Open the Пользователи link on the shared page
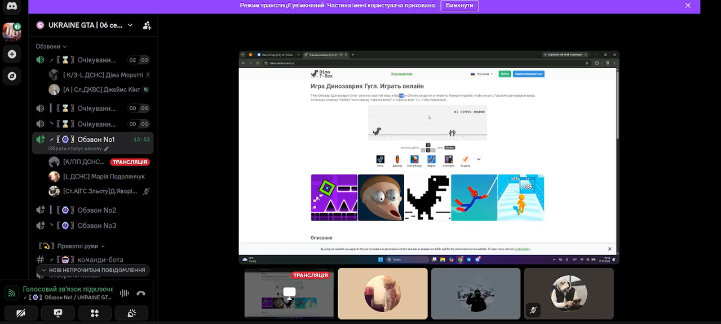 (x=401, y=74)
